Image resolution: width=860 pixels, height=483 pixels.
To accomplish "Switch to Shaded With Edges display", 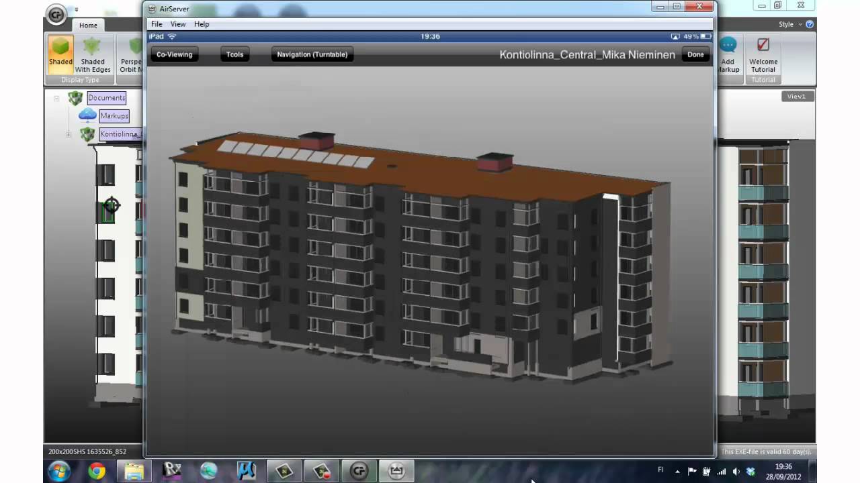I will click(x=93, y=54).
